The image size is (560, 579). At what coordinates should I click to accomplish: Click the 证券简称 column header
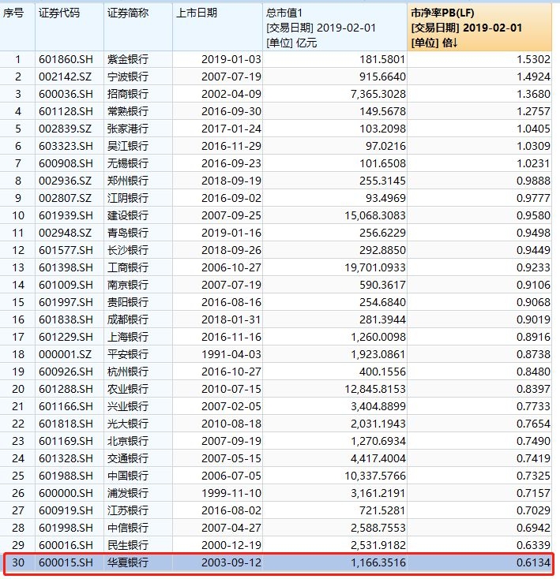pos(138,28)
